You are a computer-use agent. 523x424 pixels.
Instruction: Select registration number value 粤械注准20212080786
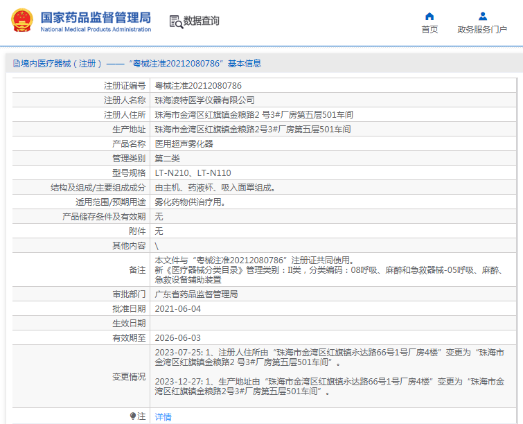coord(198,86)
